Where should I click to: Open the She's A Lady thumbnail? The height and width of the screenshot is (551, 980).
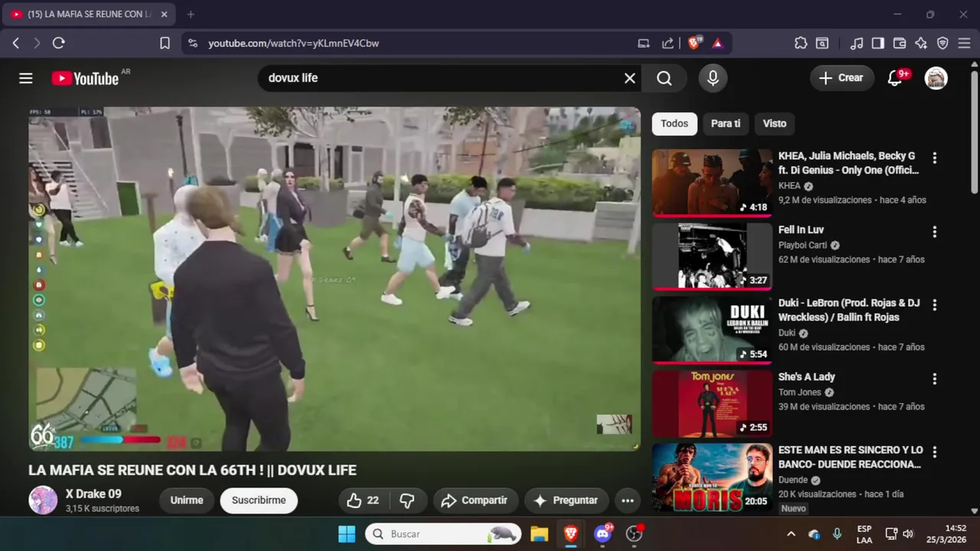click(x=712, y=403)
